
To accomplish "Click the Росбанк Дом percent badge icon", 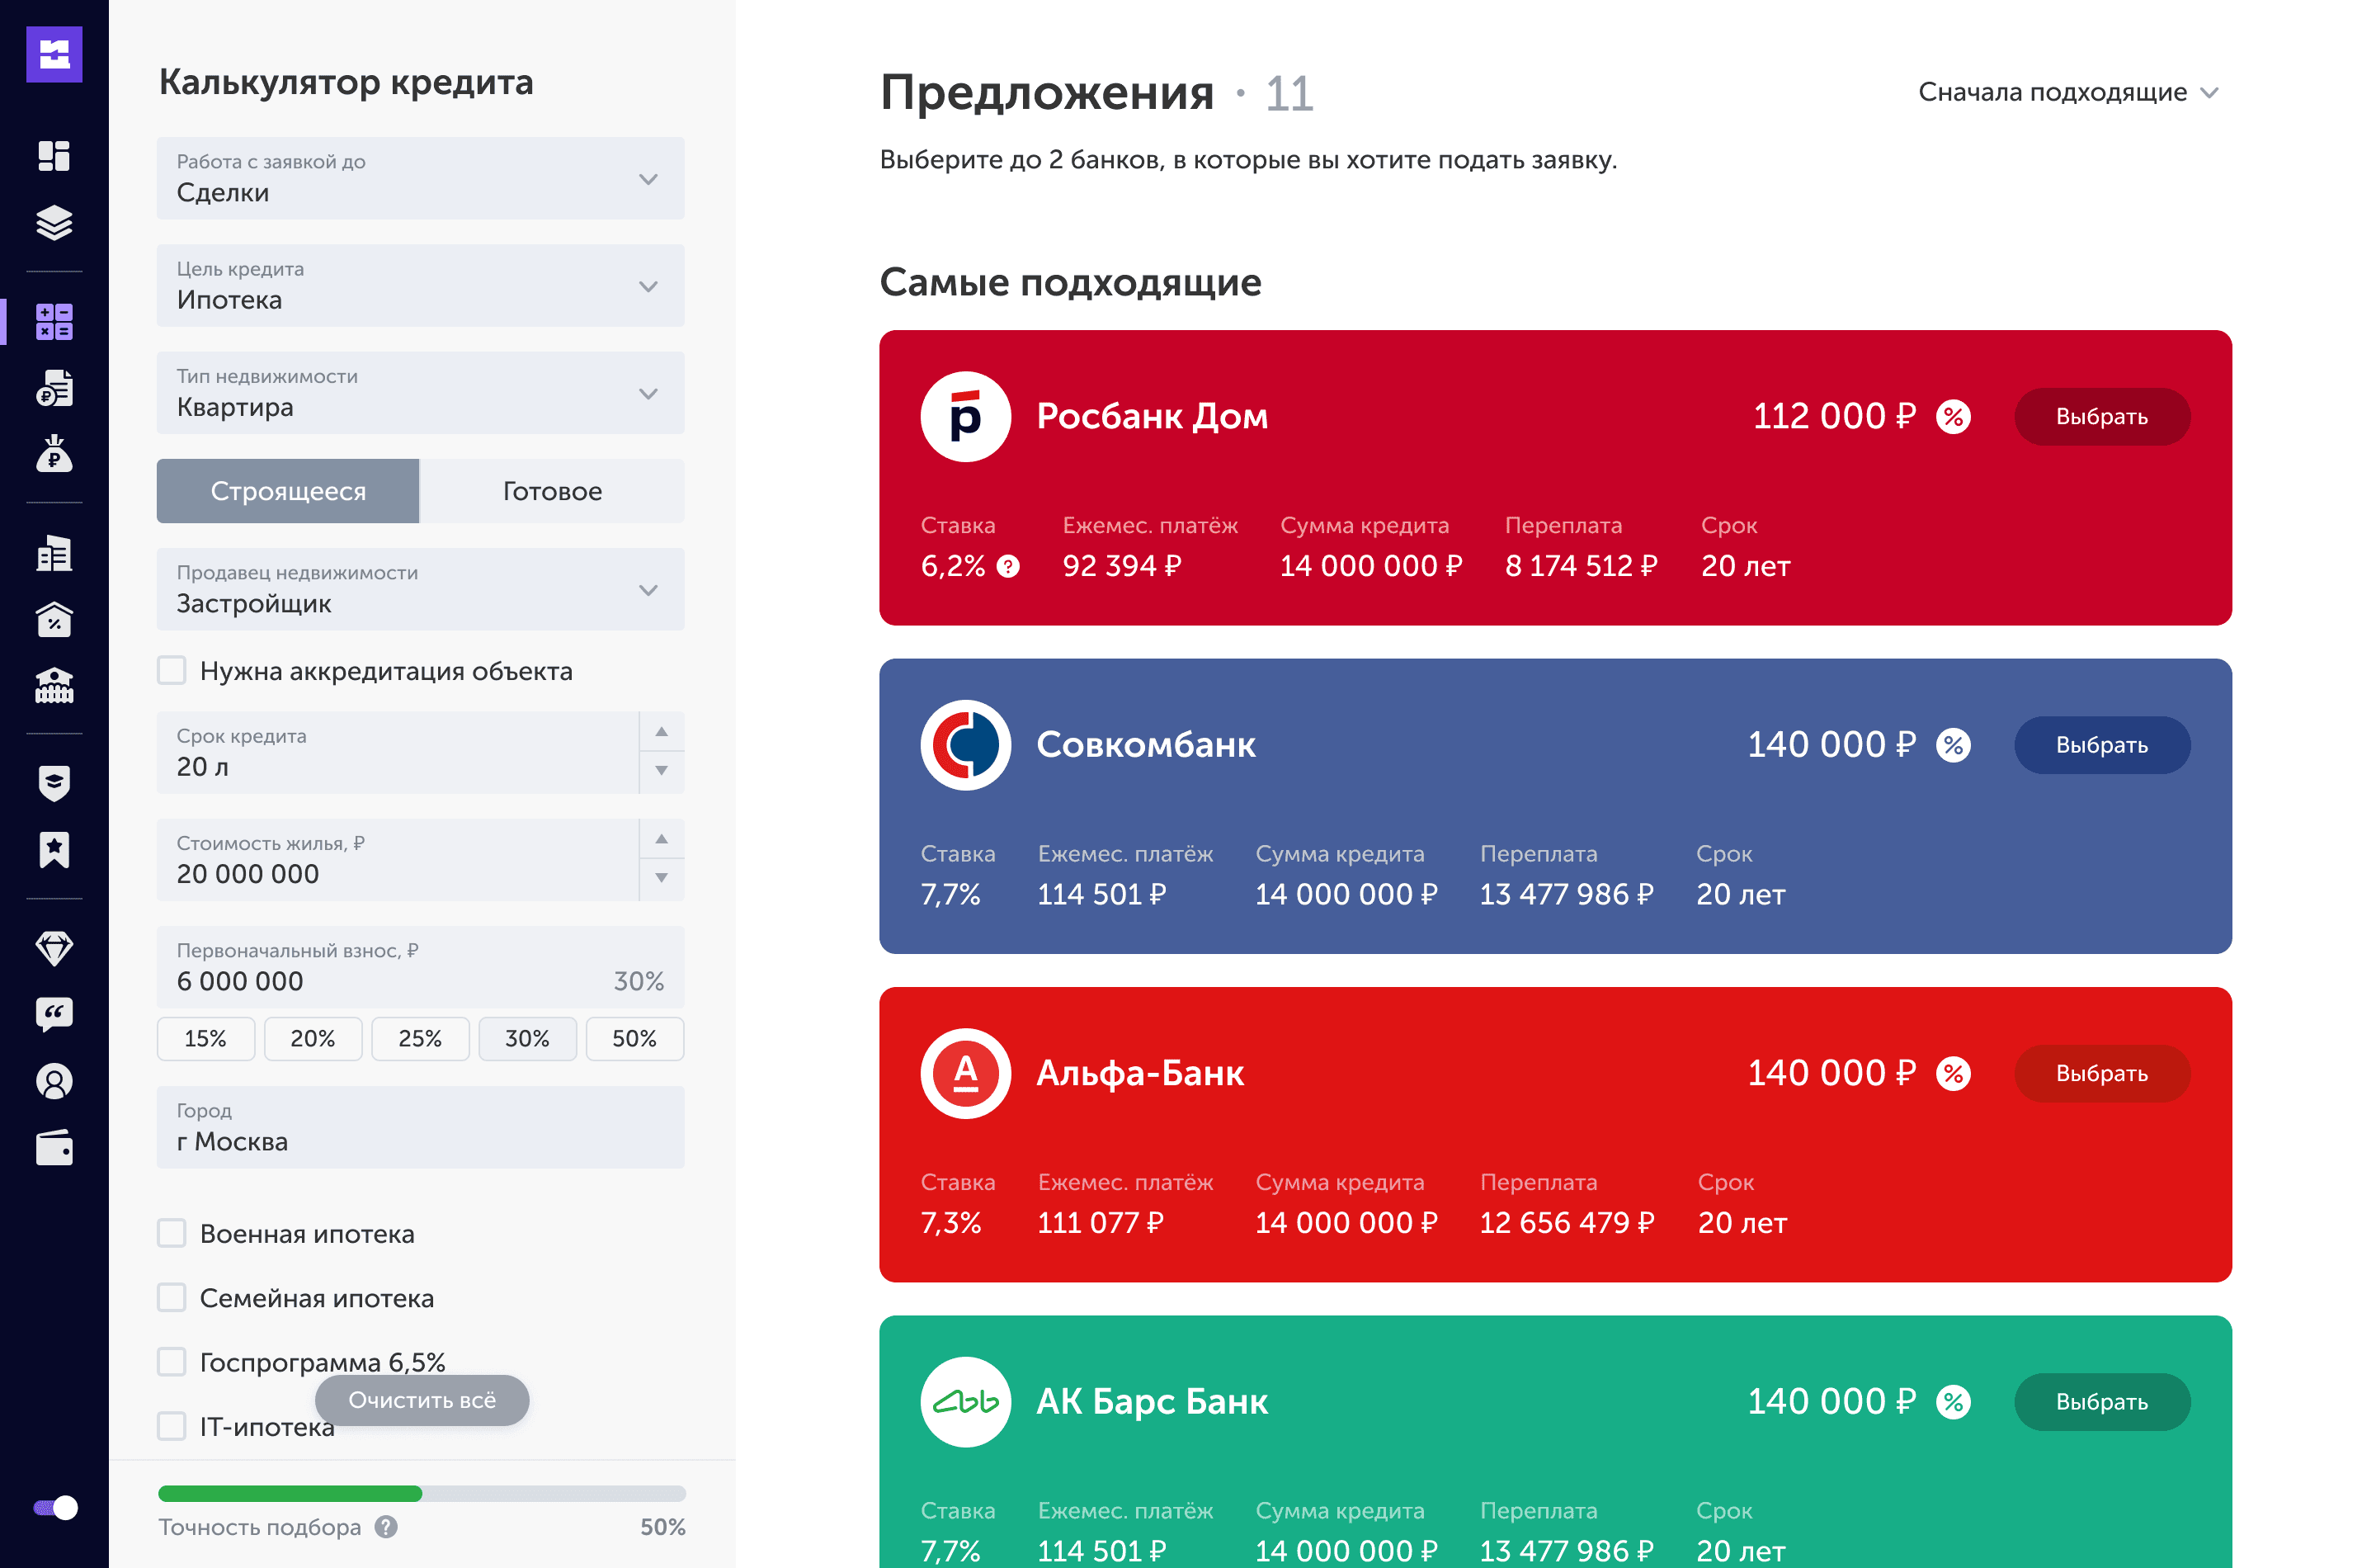I will [1952, 416].
